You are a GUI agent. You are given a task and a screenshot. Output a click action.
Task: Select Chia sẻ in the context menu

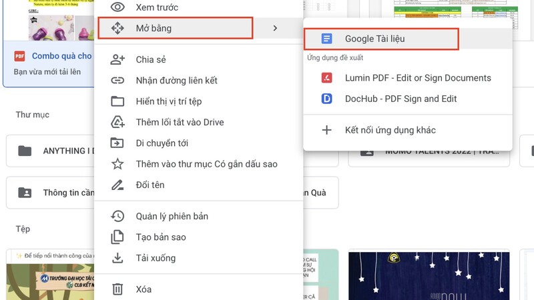(198, 59)
